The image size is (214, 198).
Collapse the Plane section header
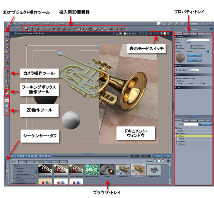pyautogui.click(x=193, y=66)
